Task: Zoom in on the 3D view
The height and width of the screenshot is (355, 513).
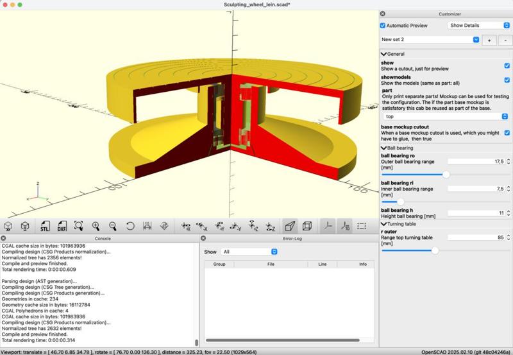Action: (x=96, y=226)
